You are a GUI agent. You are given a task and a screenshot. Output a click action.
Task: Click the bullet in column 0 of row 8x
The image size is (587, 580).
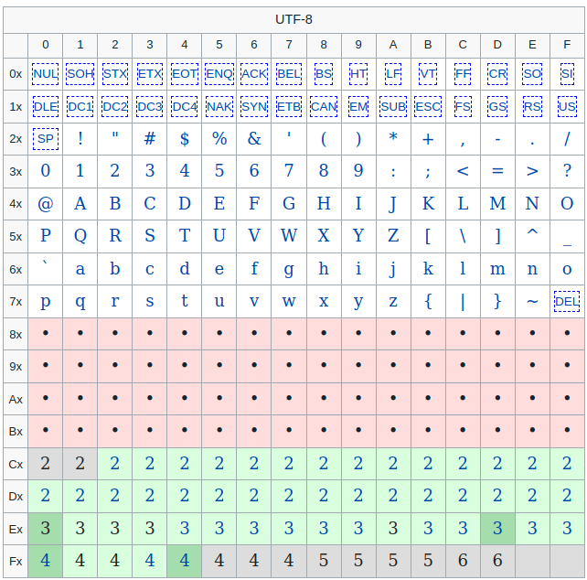pyautogui.click(x=46, y=333)
